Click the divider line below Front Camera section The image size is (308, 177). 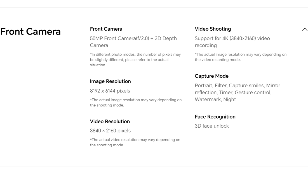pos(154,166)
